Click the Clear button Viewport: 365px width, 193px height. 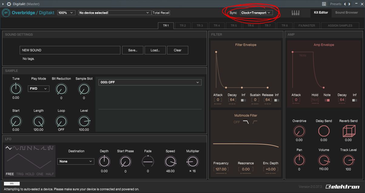click(178, 50)
